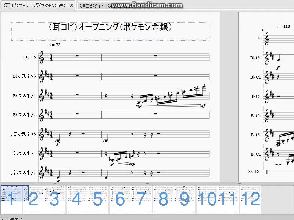Select the tempo marking ♩ = 72
The height and width of the screenshot is (220, 294).
click(x=55, y=45)
